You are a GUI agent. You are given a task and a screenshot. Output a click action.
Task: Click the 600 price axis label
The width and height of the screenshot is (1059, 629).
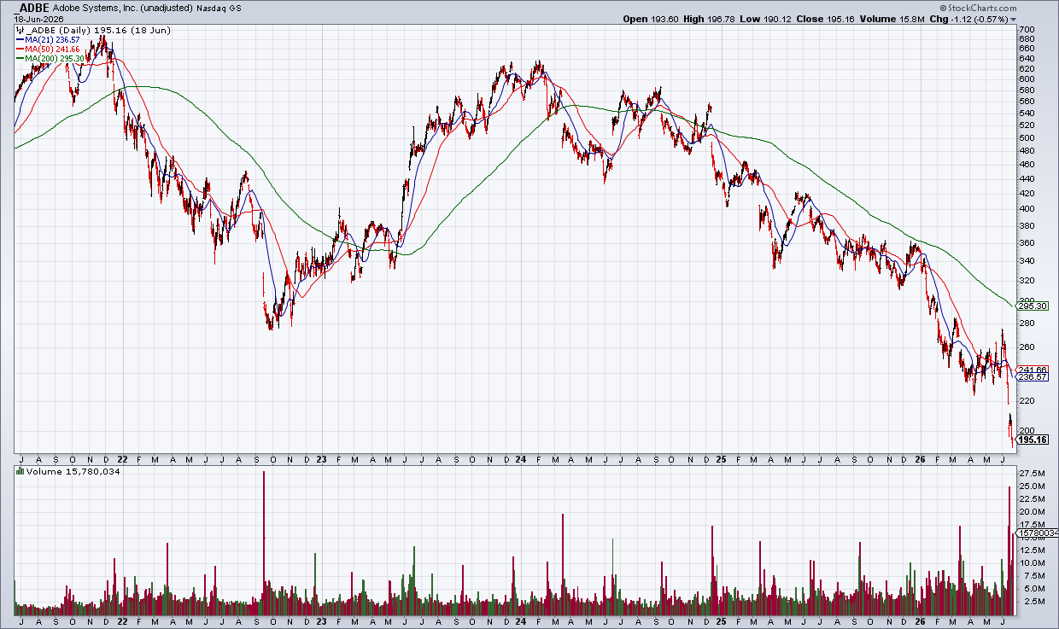pyautogui.click(x=1026, y=79)
